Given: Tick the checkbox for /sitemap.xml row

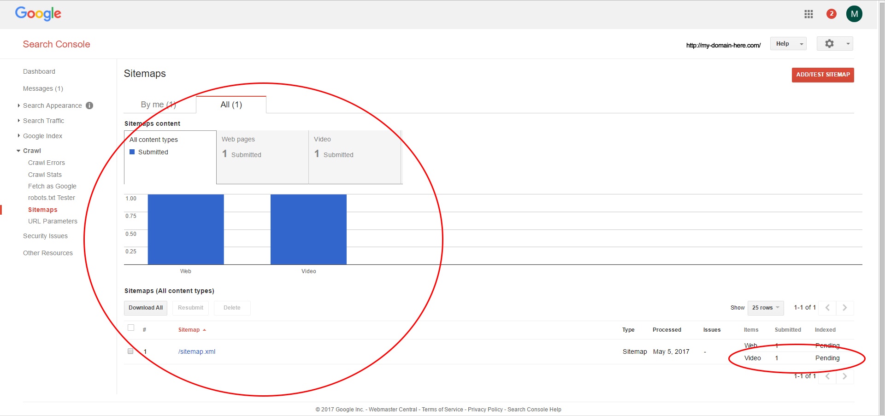Looking at the screenshot, I should pyautogui.click(x=130, y=351).
